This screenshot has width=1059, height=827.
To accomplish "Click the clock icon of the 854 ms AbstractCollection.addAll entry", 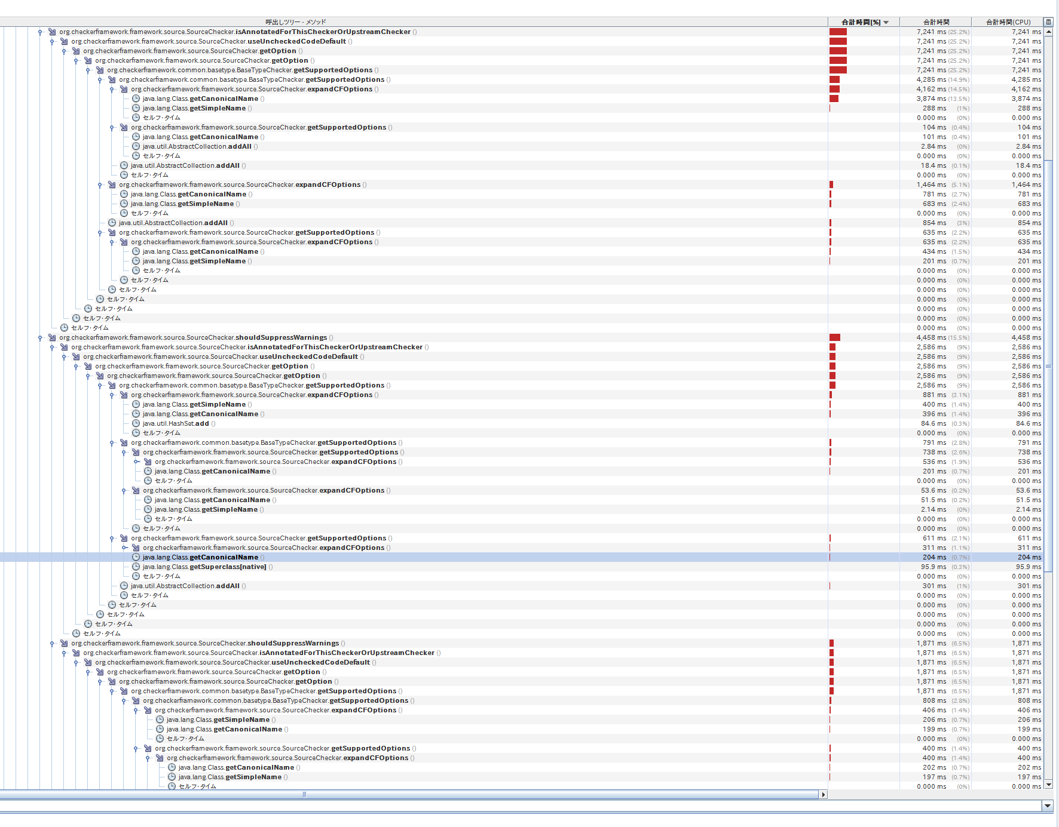I will (x=112, y=223).
